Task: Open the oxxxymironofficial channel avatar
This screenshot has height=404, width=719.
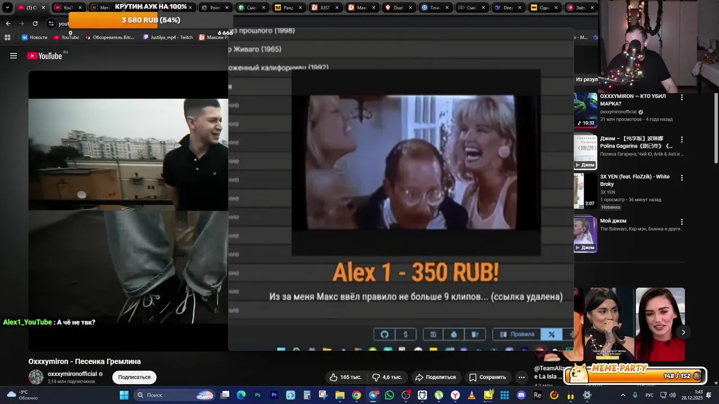Action: [x=36, y=377]
